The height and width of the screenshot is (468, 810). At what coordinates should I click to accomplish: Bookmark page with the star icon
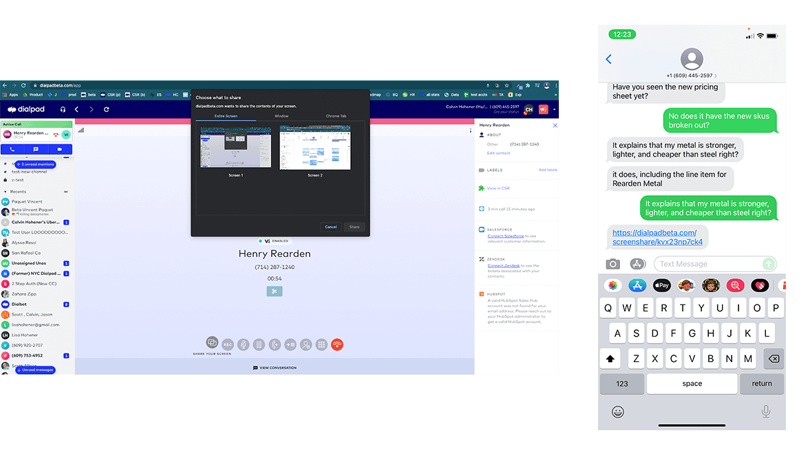[x=507, y=86]
